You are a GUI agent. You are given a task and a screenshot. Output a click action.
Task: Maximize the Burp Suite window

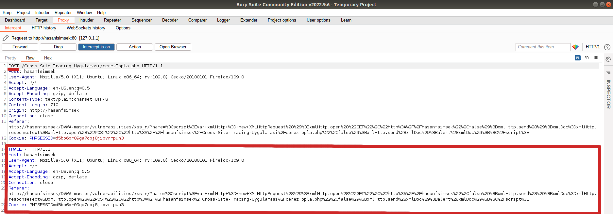pyautogui.click(x=602, y=5)
